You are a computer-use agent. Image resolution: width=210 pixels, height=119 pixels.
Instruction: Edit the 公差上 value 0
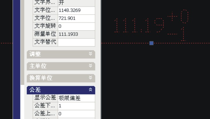pos(76,114)
